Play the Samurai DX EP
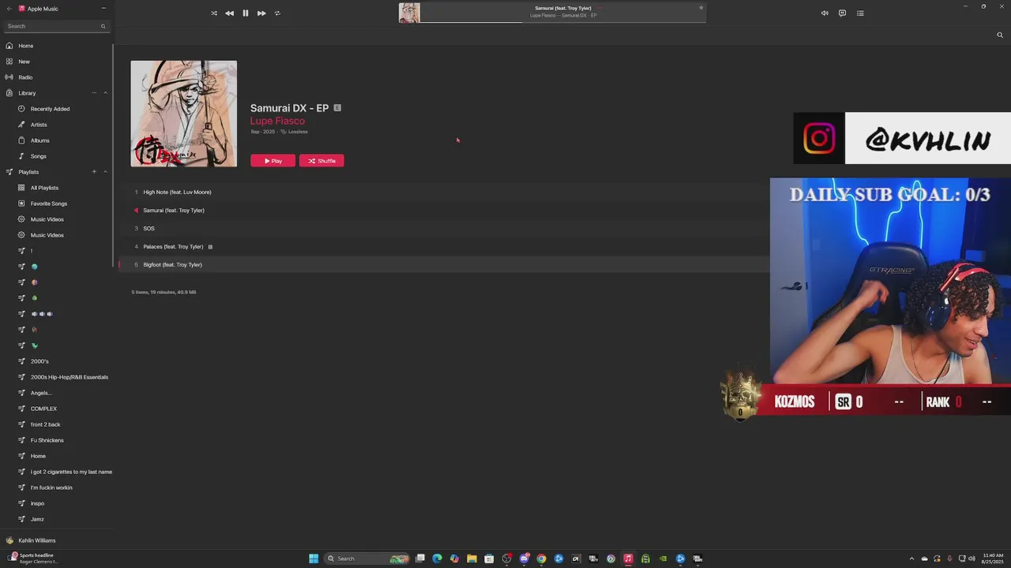The image size is (1011, 568). coord(272,161)
